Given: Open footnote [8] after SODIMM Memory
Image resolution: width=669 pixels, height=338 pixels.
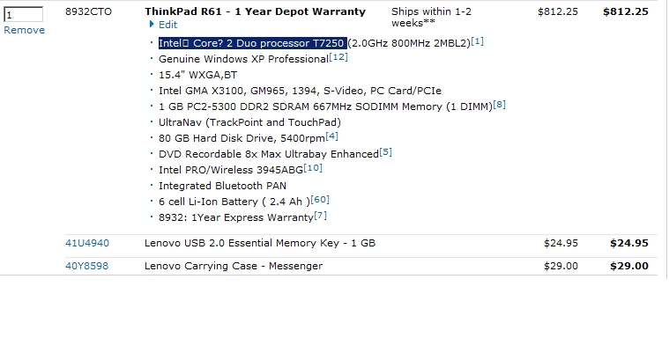Looking at the screenshot, I should coord(499,105).
